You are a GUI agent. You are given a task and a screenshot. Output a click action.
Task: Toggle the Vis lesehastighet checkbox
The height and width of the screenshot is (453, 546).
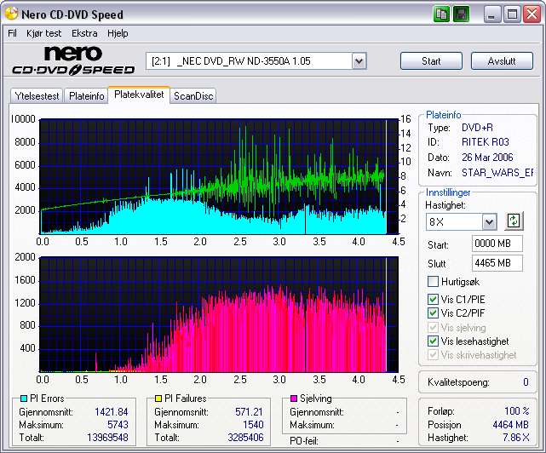(x=434, y=341)
